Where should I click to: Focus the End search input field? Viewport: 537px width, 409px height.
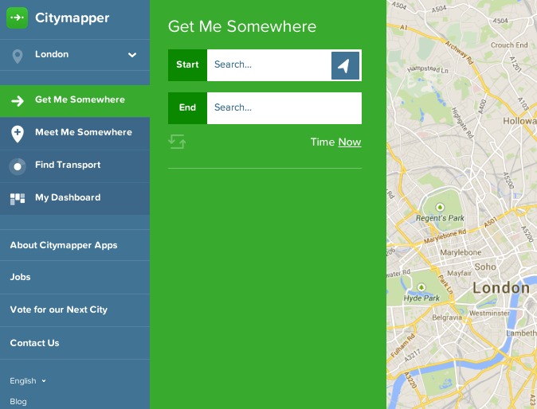click(x=284, y=108)
